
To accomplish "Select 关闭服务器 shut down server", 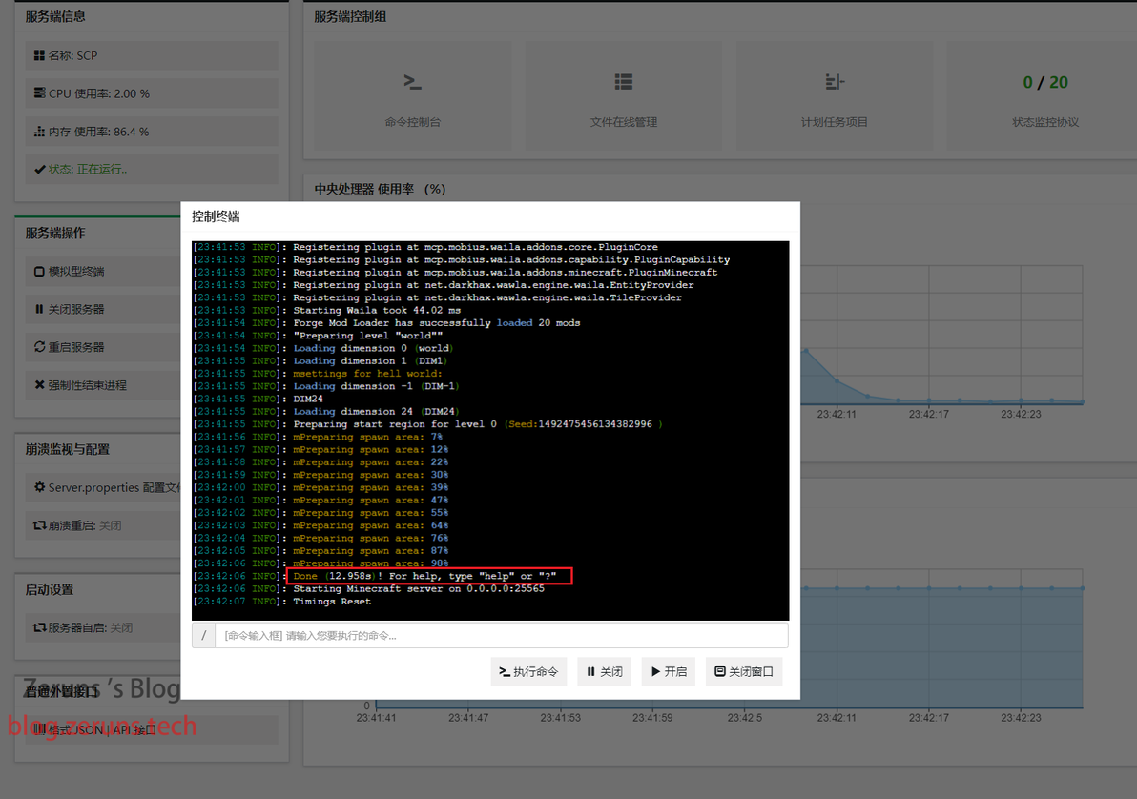I will click(103, 309).
